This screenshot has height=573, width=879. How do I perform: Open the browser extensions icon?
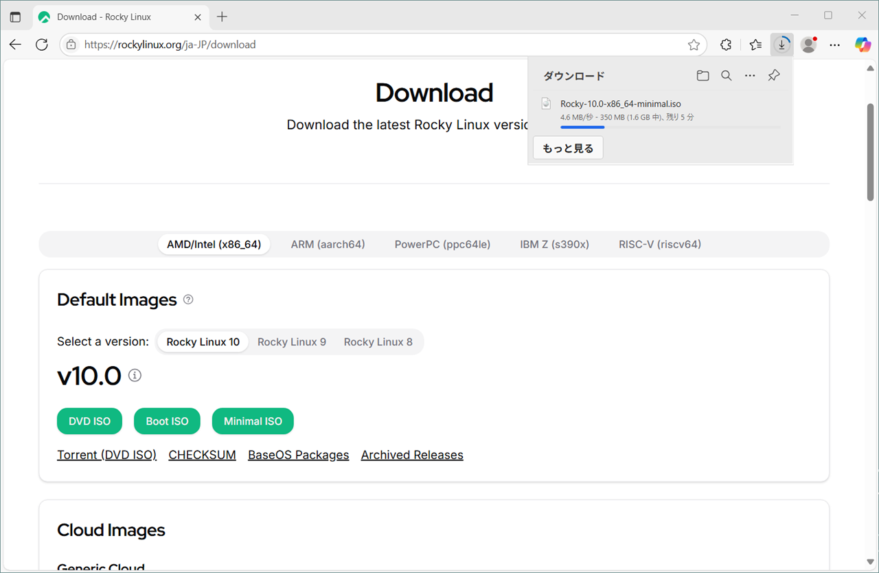(x=726, y=45)
